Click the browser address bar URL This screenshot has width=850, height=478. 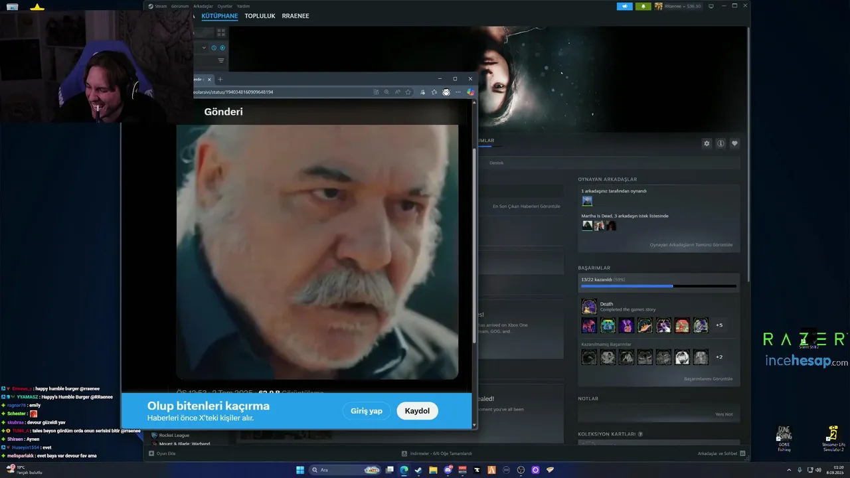(234, 92)
